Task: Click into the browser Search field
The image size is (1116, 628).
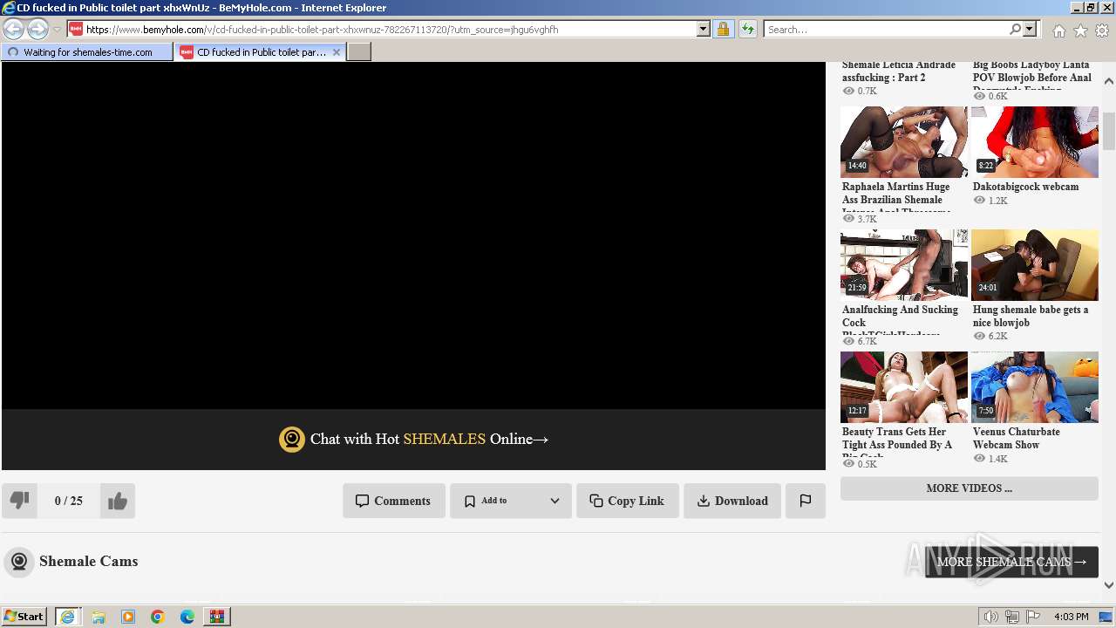Action: point(886,29)
